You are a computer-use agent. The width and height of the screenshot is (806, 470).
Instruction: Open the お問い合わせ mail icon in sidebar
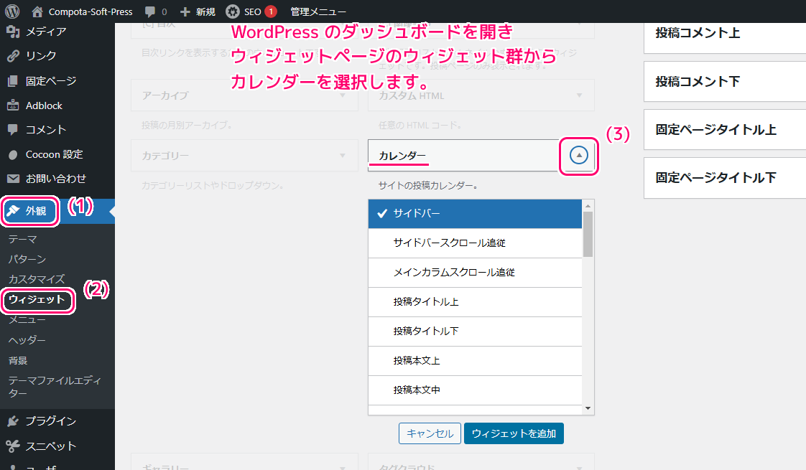click(x=13, y=179)
